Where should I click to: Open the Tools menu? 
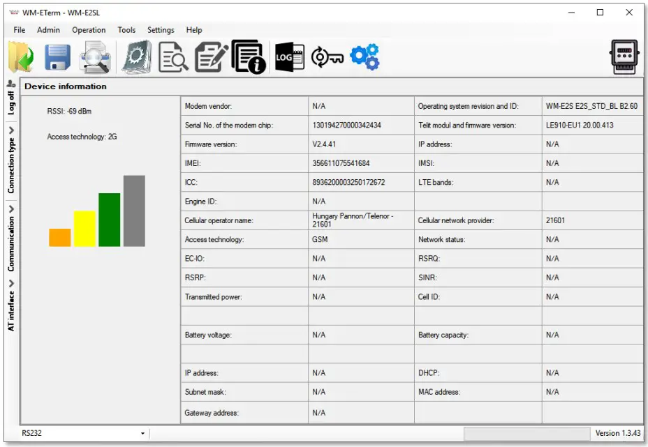pos(126,30)
